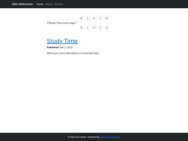Click last-comic button in bottom navigation row
Image resolution: width=188 pixels, height=141 pixels.
(107, 28)
